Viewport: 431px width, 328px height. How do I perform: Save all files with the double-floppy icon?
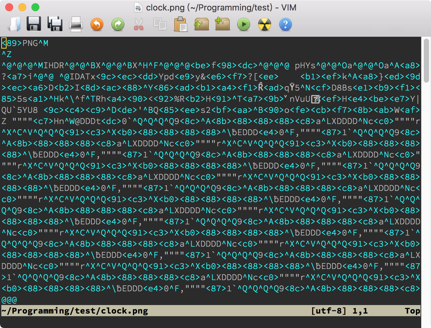(55, 24)
